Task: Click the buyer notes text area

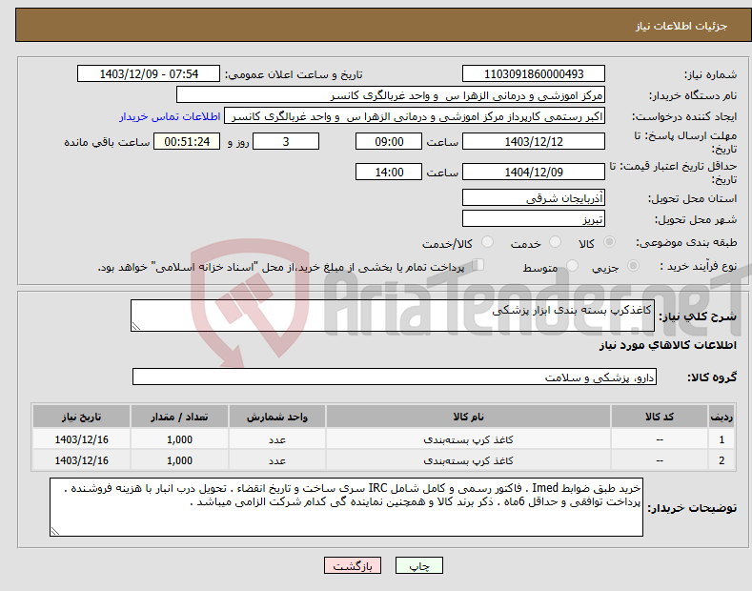Action: click(x=346, y=507)
